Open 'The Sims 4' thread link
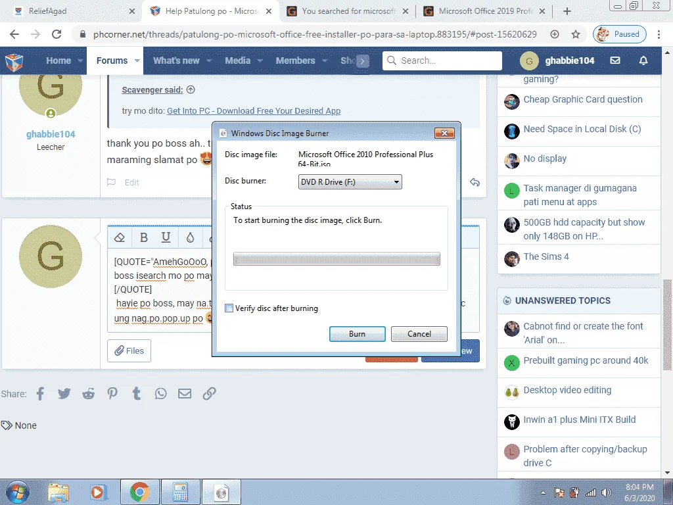This screenshot has width=673, height=505. 546,257
